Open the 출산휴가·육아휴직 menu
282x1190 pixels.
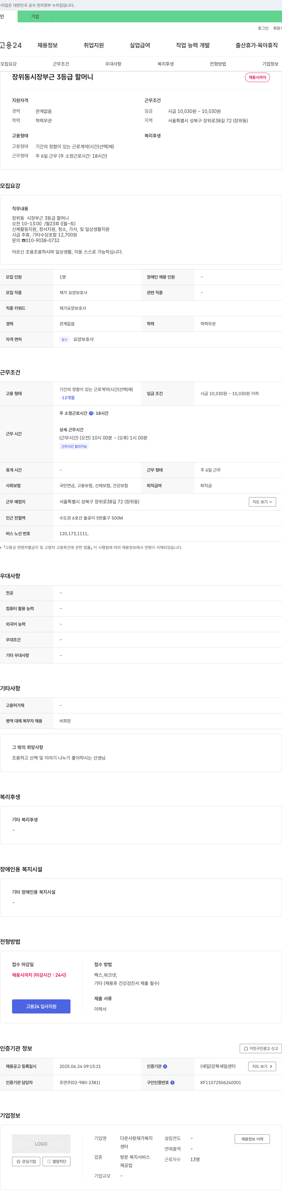pyautogui.click(x=257, y=45)
